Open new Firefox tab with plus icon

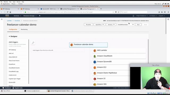(101, 9)
